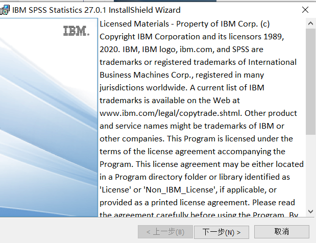Click the 下一步(N) next button
Screen dimensions: 316x243
222,232
